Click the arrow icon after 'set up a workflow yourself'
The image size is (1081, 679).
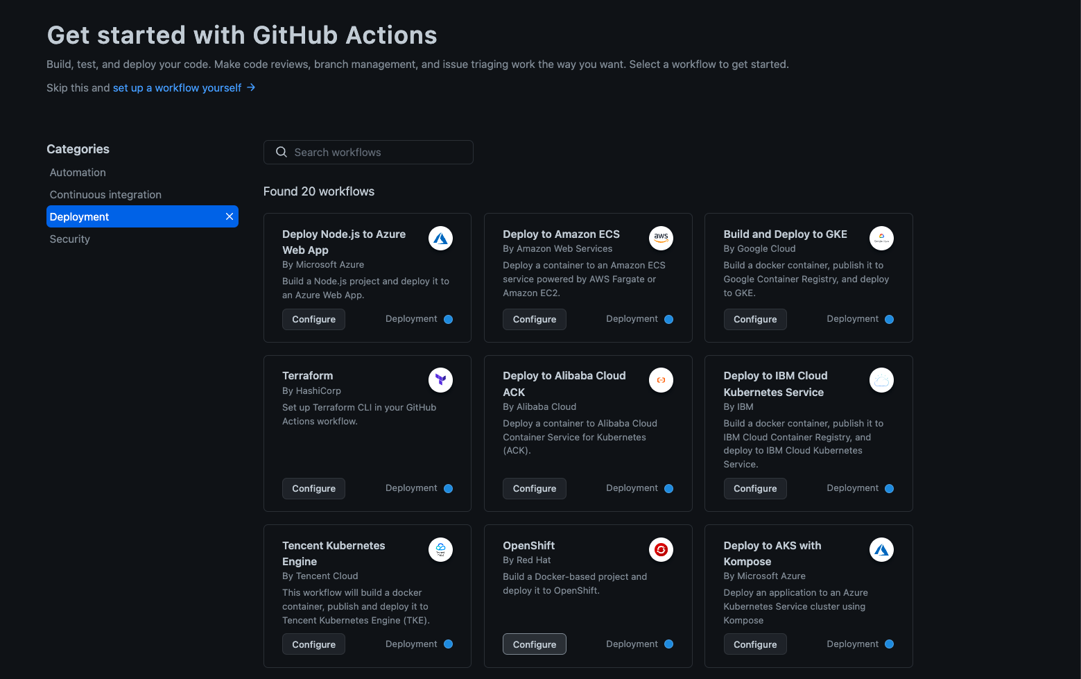pos(251,87)
